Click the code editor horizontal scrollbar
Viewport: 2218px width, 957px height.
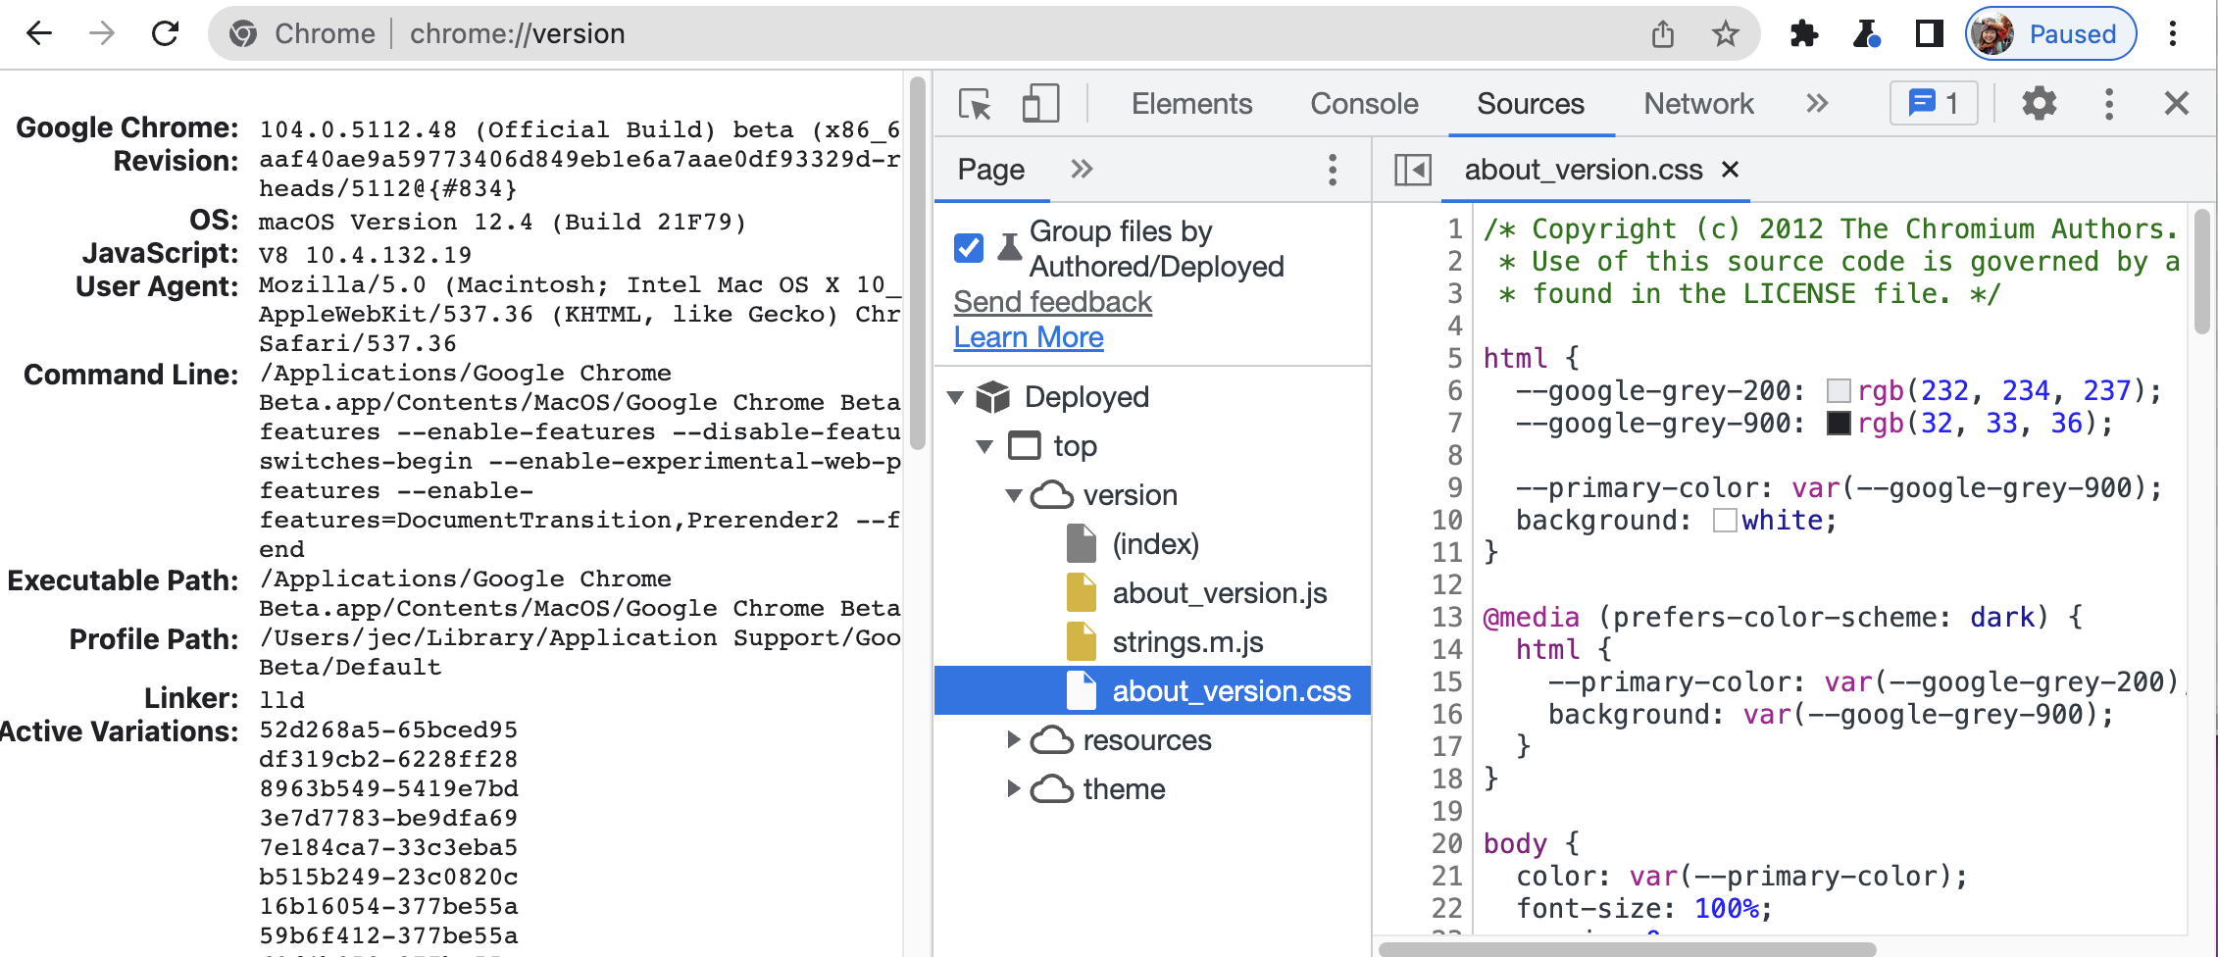(x=1628, y=949)
